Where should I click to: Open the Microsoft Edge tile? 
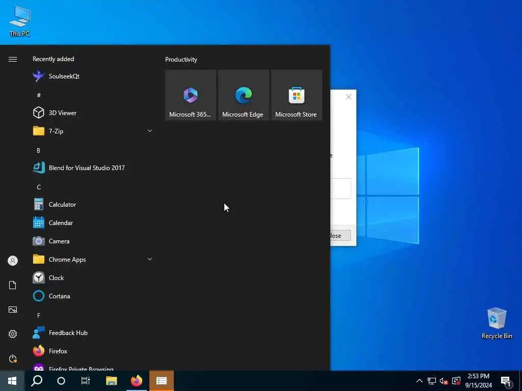(x=243, y=95)
